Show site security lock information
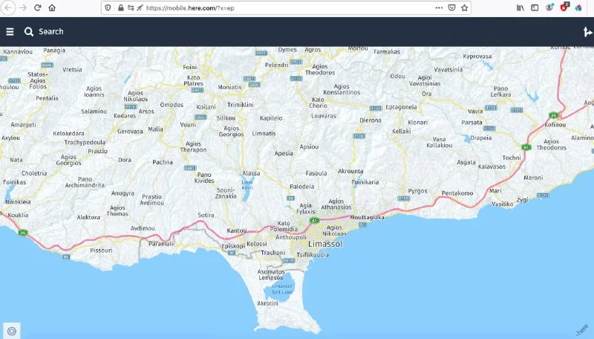This screenshot has height=339, width=594. (121, 7)
